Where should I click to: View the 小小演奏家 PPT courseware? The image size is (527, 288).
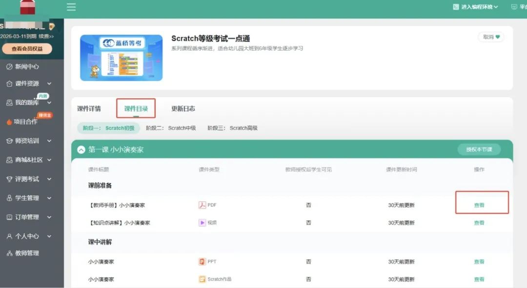pos(479,262)
